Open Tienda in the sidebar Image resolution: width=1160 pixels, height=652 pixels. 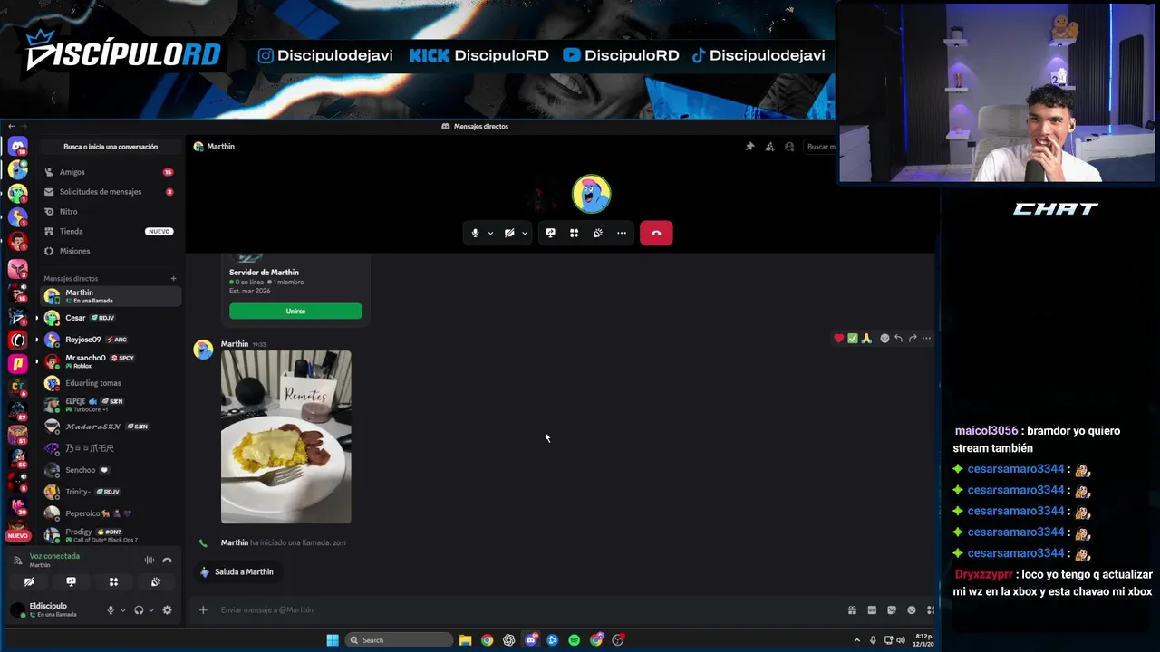[111, 231]
